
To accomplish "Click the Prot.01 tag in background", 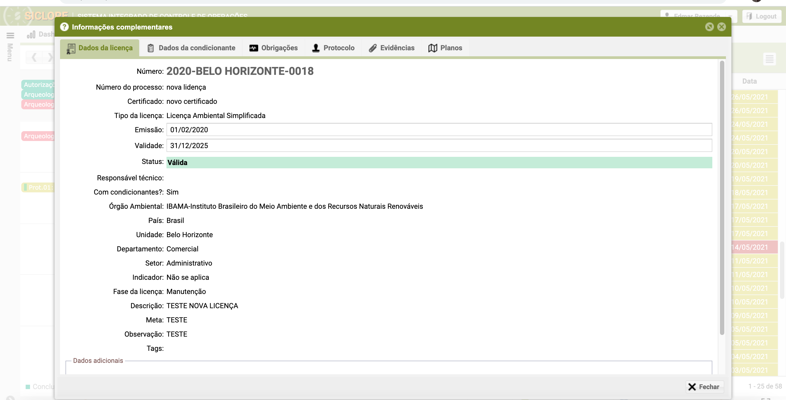I will coord(38,187).
